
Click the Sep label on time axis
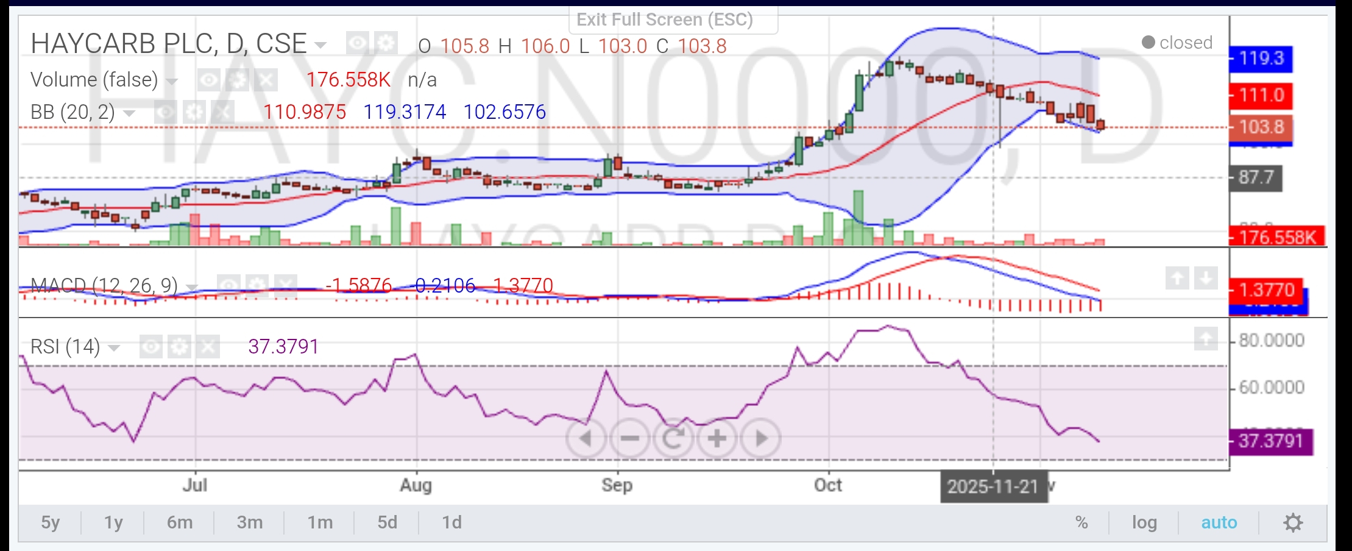coord(617,485)
